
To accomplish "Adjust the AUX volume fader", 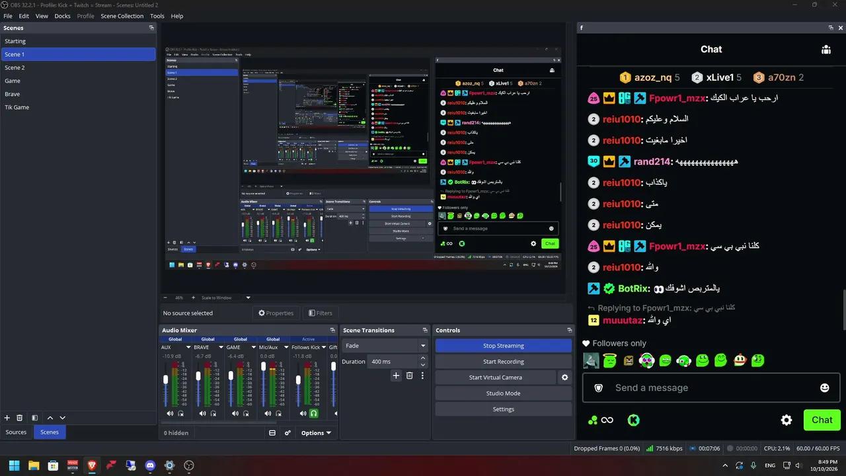I will point(166,379).
